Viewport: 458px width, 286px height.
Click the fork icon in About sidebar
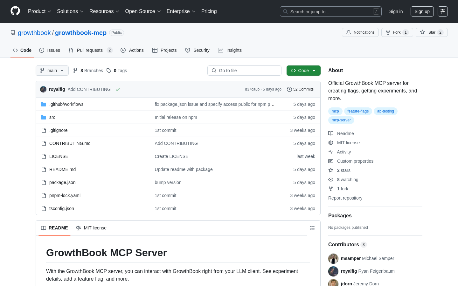click(x=331, y=189)
